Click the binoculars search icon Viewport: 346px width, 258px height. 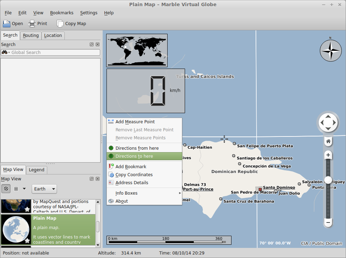[x=5, y=52]
